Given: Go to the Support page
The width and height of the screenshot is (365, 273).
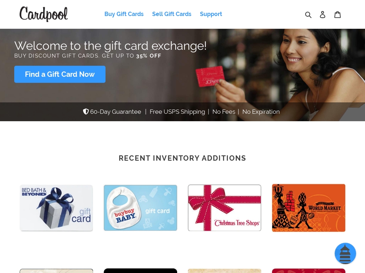Looking at the screenshot, I should tap(211, 14).
